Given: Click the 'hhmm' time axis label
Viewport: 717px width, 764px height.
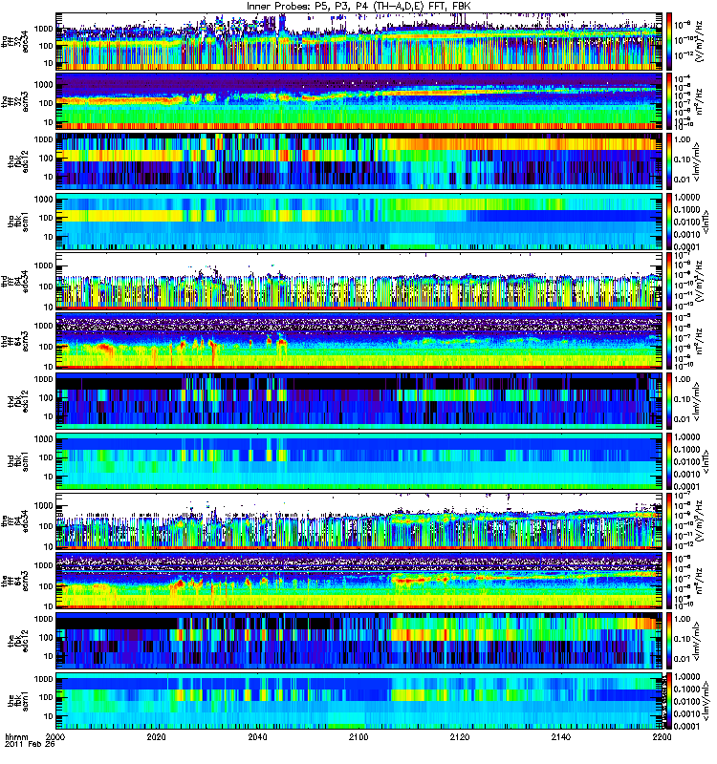Looking at the screenshot, I should coord(16,736).
